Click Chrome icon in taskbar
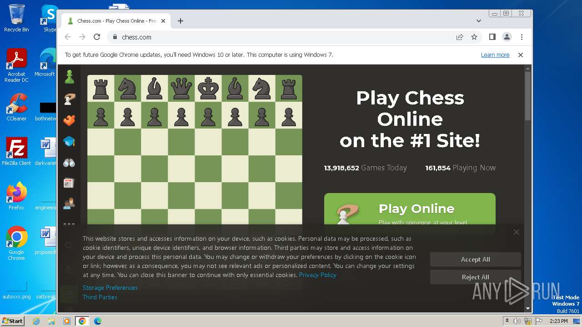The width and height of the screenshot is (582, 327). pyautogui.click(x=82, y=321)
